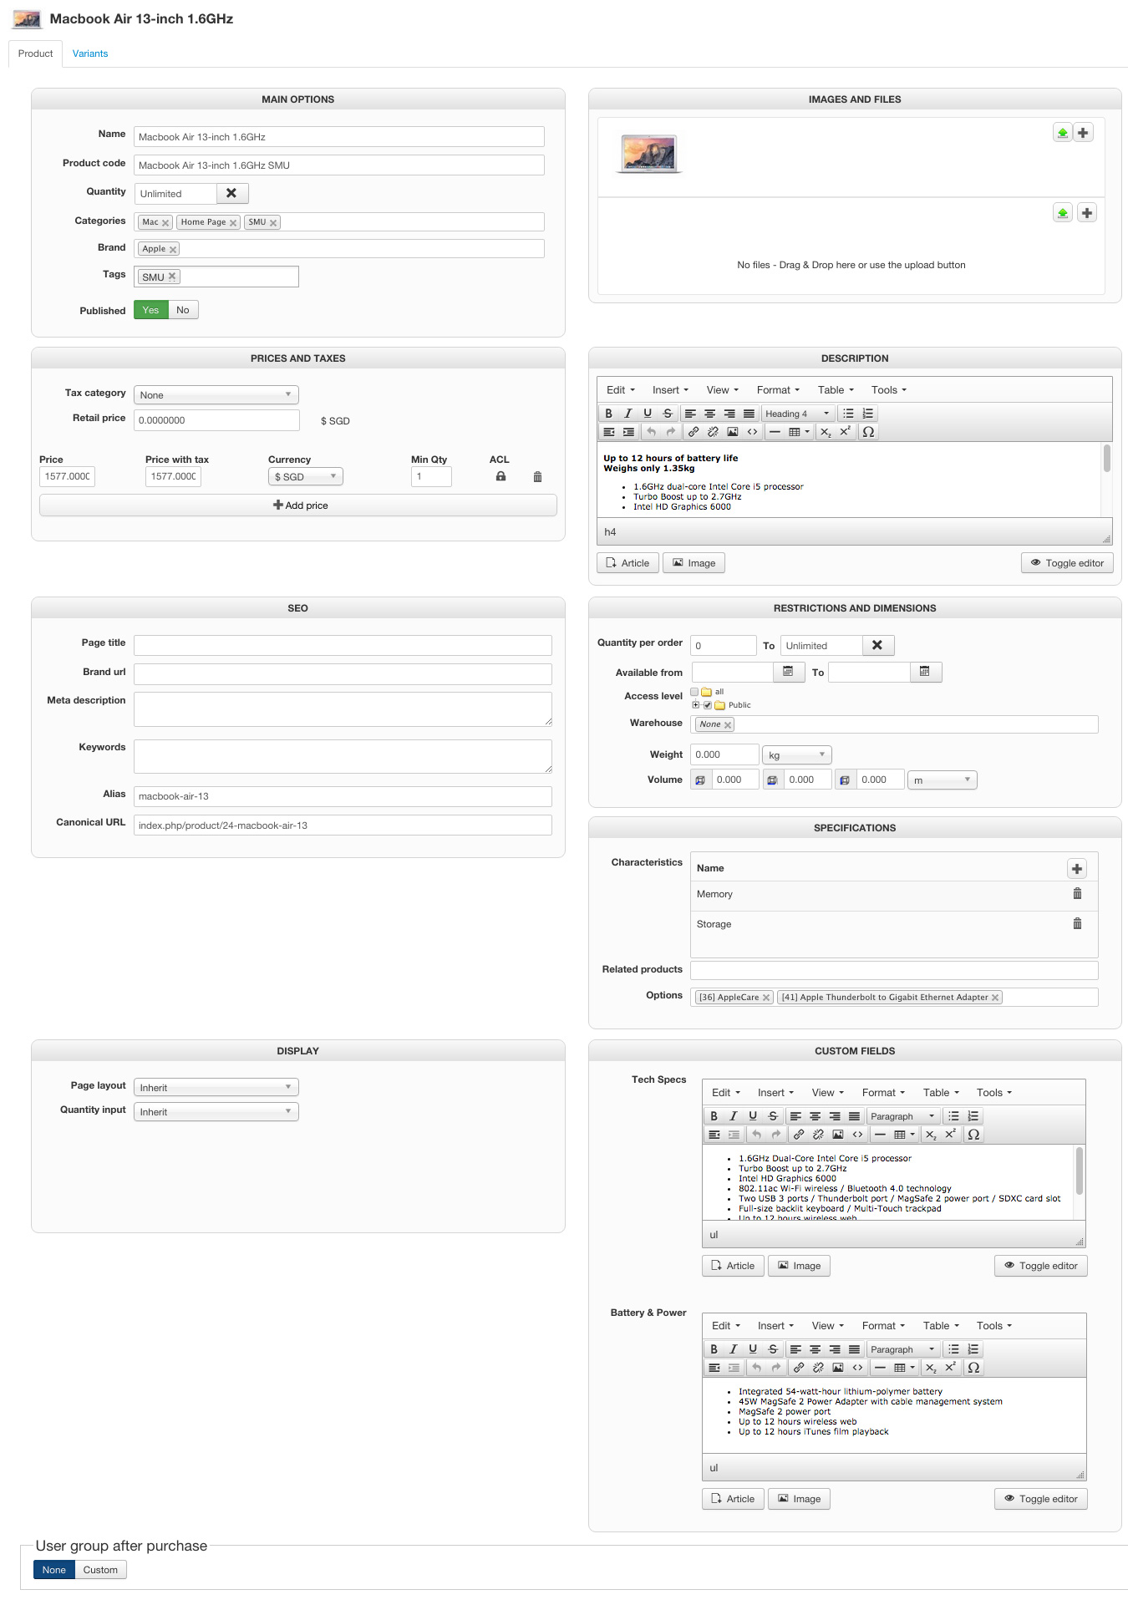The width and height of the screenshot is (1128, 1605).
Task: Undo last change in Description editor
Action: [651, 432]
